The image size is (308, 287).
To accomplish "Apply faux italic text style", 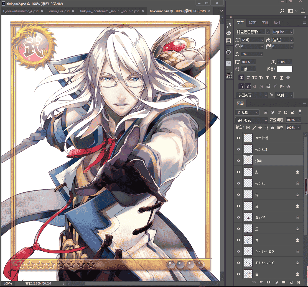I will pyautogui.click(x=248, y=77).
